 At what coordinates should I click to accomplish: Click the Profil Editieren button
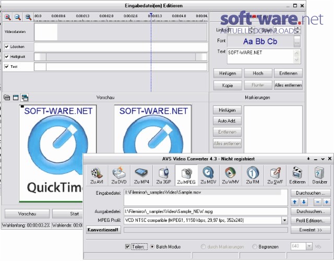pos(311,220)
